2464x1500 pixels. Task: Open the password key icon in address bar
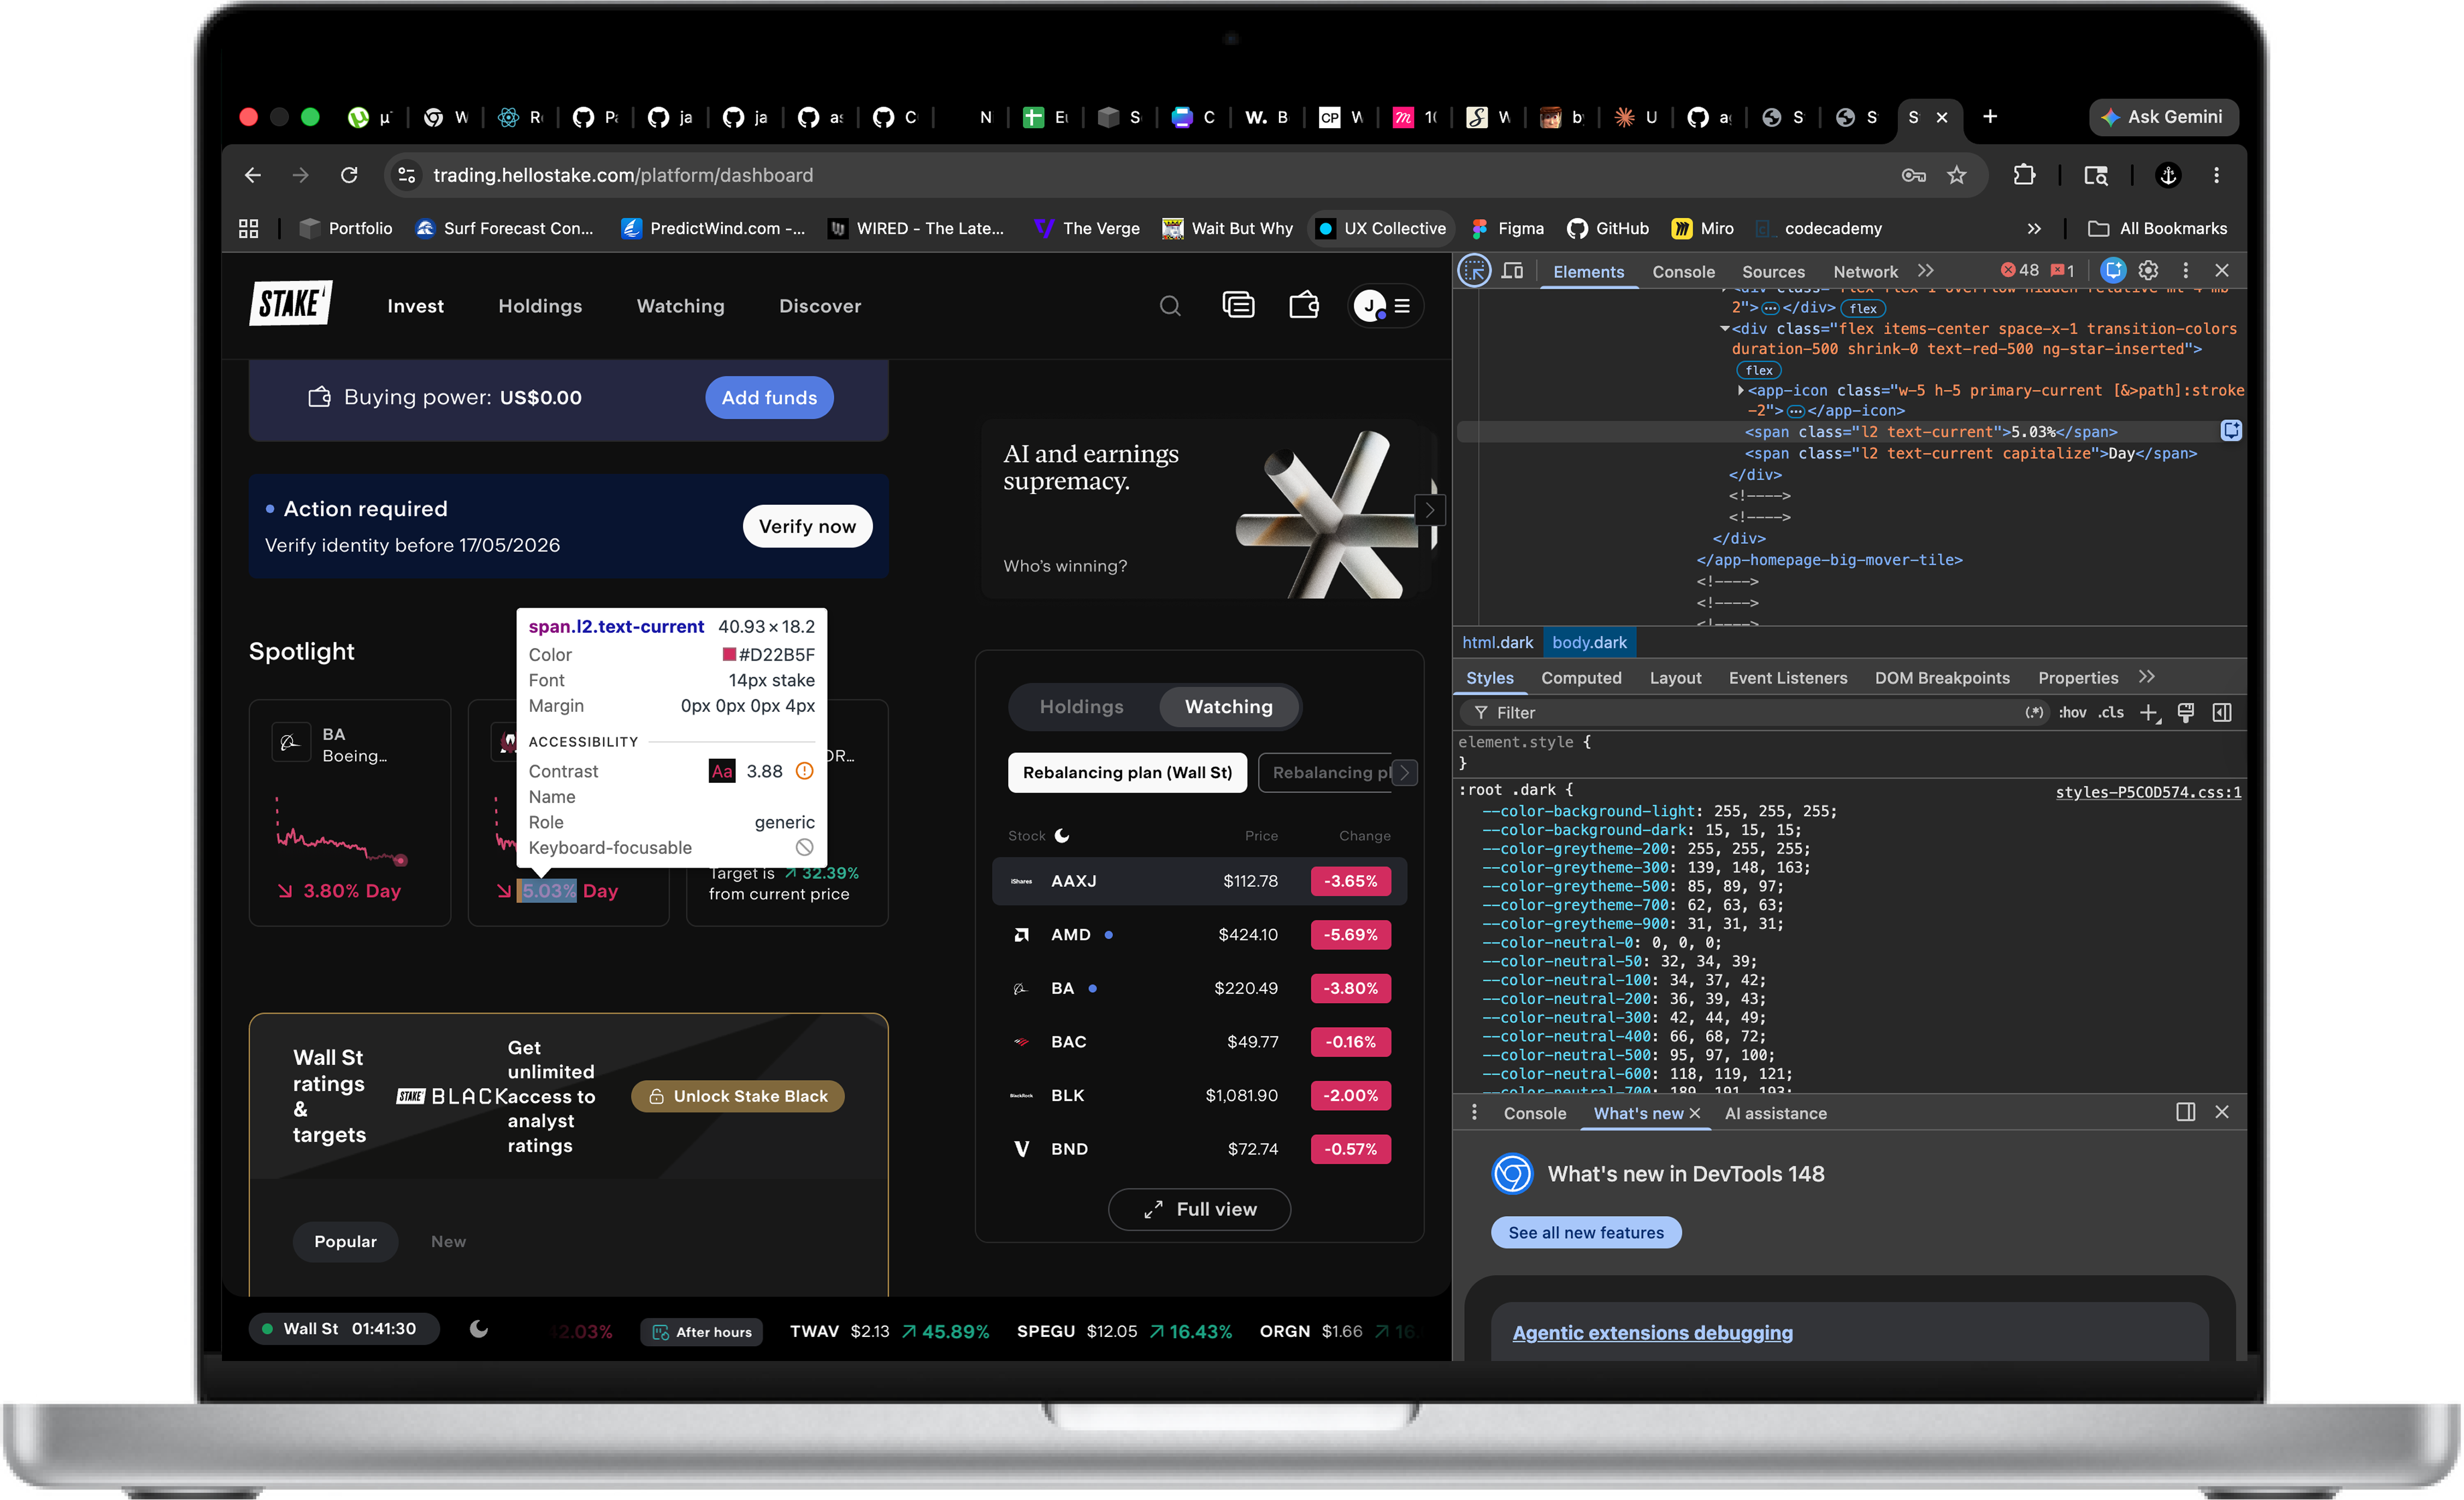(1913, 175)
